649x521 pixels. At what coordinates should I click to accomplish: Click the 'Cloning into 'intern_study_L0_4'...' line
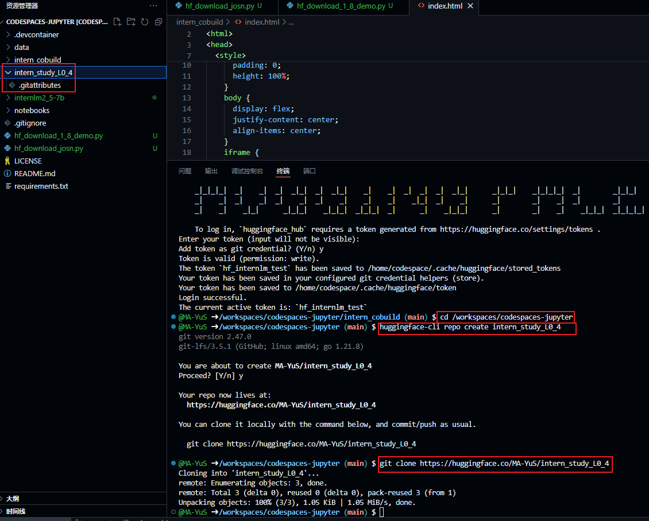pos(249,473)
